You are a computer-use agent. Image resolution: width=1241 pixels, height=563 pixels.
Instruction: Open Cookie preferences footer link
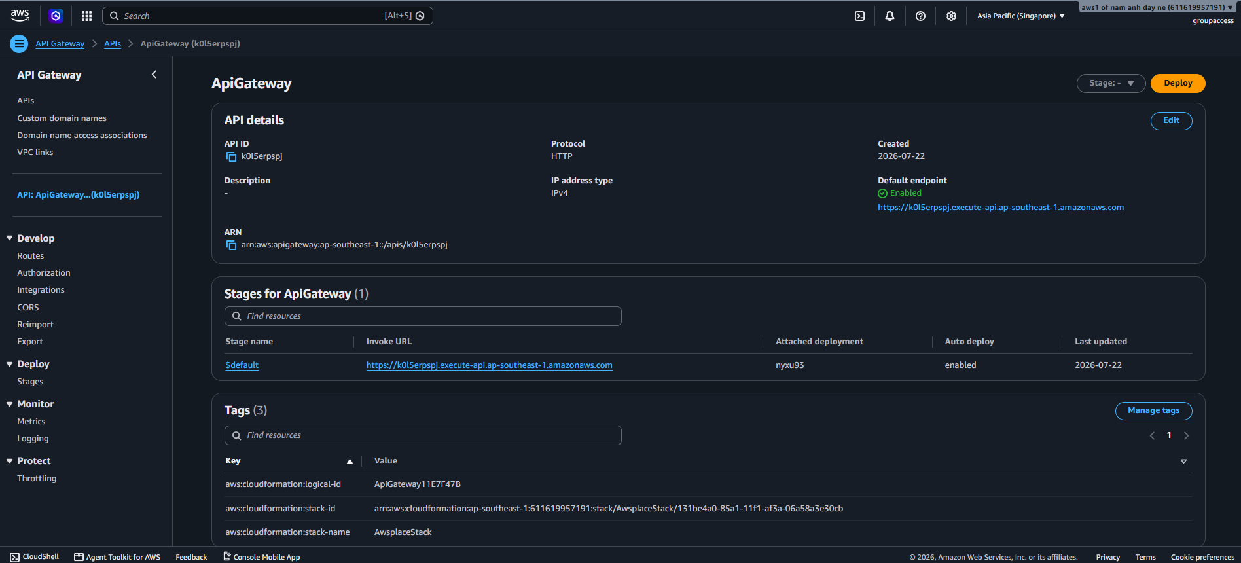(x=1202, y=558)
